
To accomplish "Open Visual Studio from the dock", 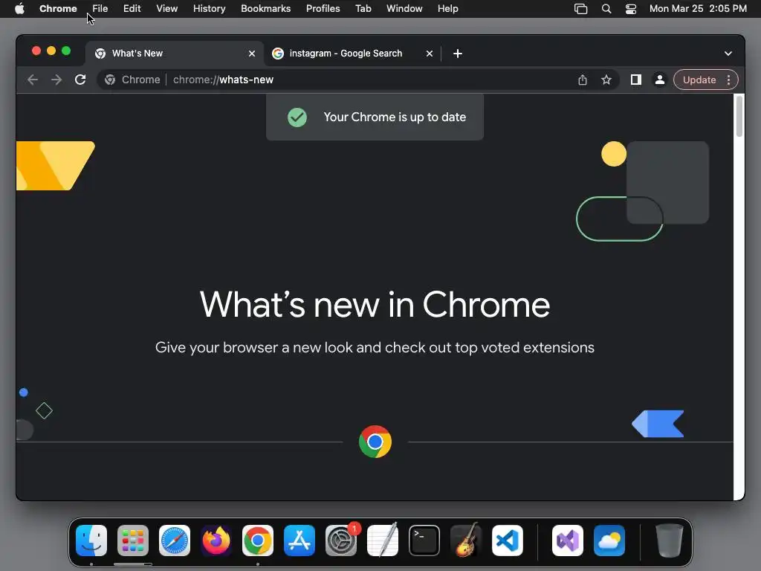I will tap(568, 541).
